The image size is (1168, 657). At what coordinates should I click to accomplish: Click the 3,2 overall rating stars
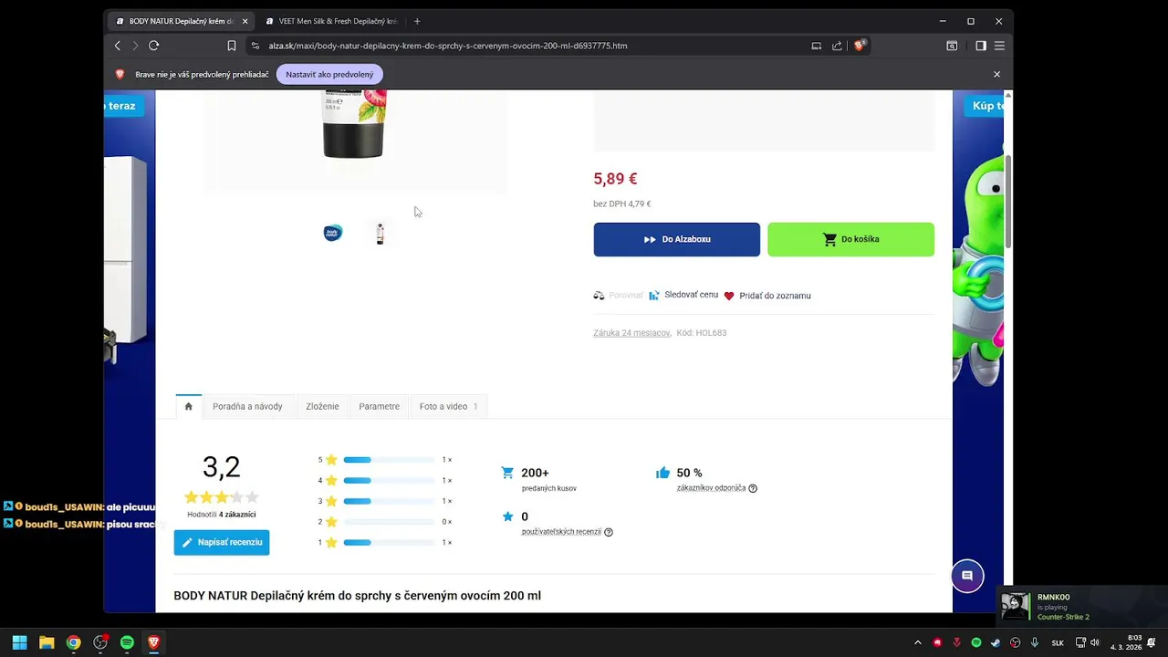click(222, 497)
